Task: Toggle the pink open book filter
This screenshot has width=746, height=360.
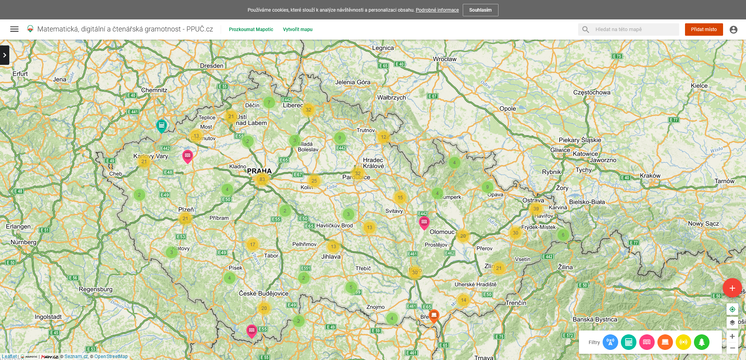Action: click(647, 342)
